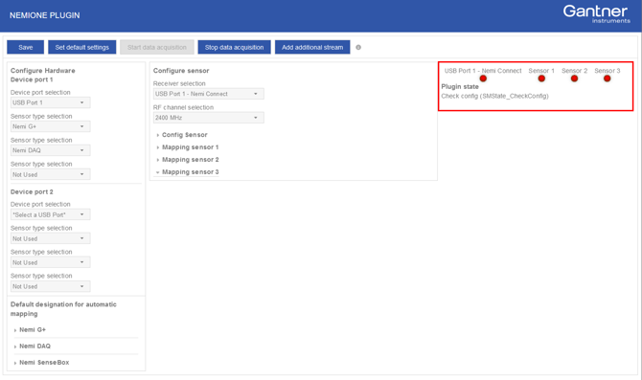Click the Sensor 3 red status indicator
This screenshot has width=642, height=380.
pyautogui.click(x=607, y=78)
